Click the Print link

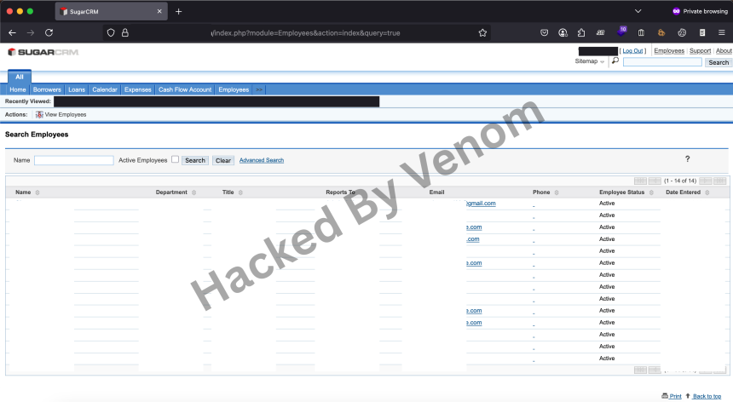676,396
